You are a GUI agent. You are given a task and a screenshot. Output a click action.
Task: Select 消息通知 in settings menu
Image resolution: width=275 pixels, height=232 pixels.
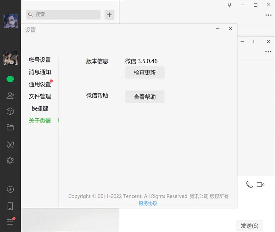coord(40,72)
